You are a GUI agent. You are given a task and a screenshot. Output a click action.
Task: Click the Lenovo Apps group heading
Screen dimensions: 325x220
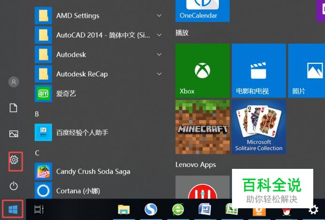click(x=196, y=165)
